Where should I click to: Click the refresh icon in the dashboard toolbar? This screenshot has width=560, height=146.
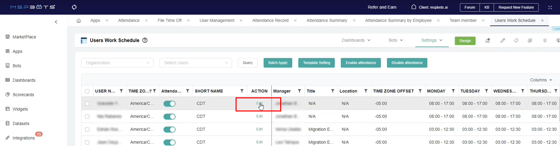tap(516, 41)
